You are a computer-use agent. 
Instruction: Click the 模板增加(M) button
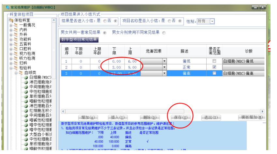(x=252, y=117)
